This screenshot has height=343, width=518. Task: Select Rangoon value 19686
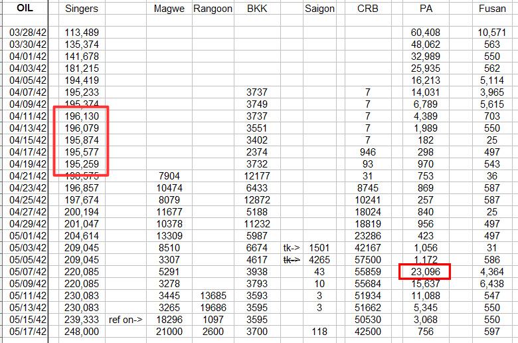click(x=213, y=308)
